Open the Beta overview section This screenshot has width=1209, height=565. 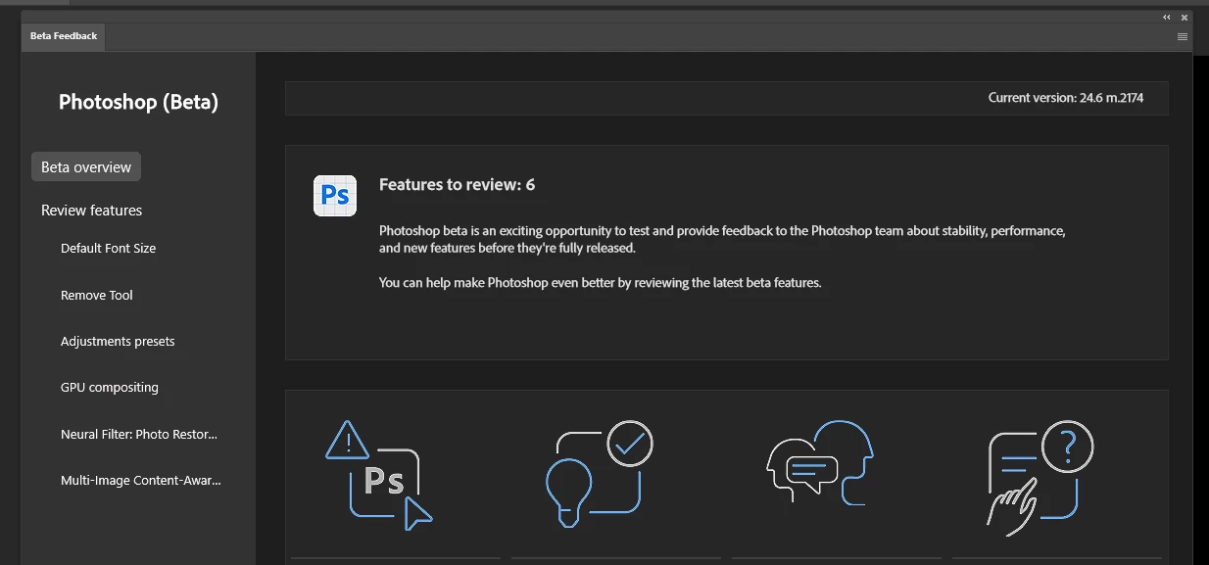tap(86, 166)
